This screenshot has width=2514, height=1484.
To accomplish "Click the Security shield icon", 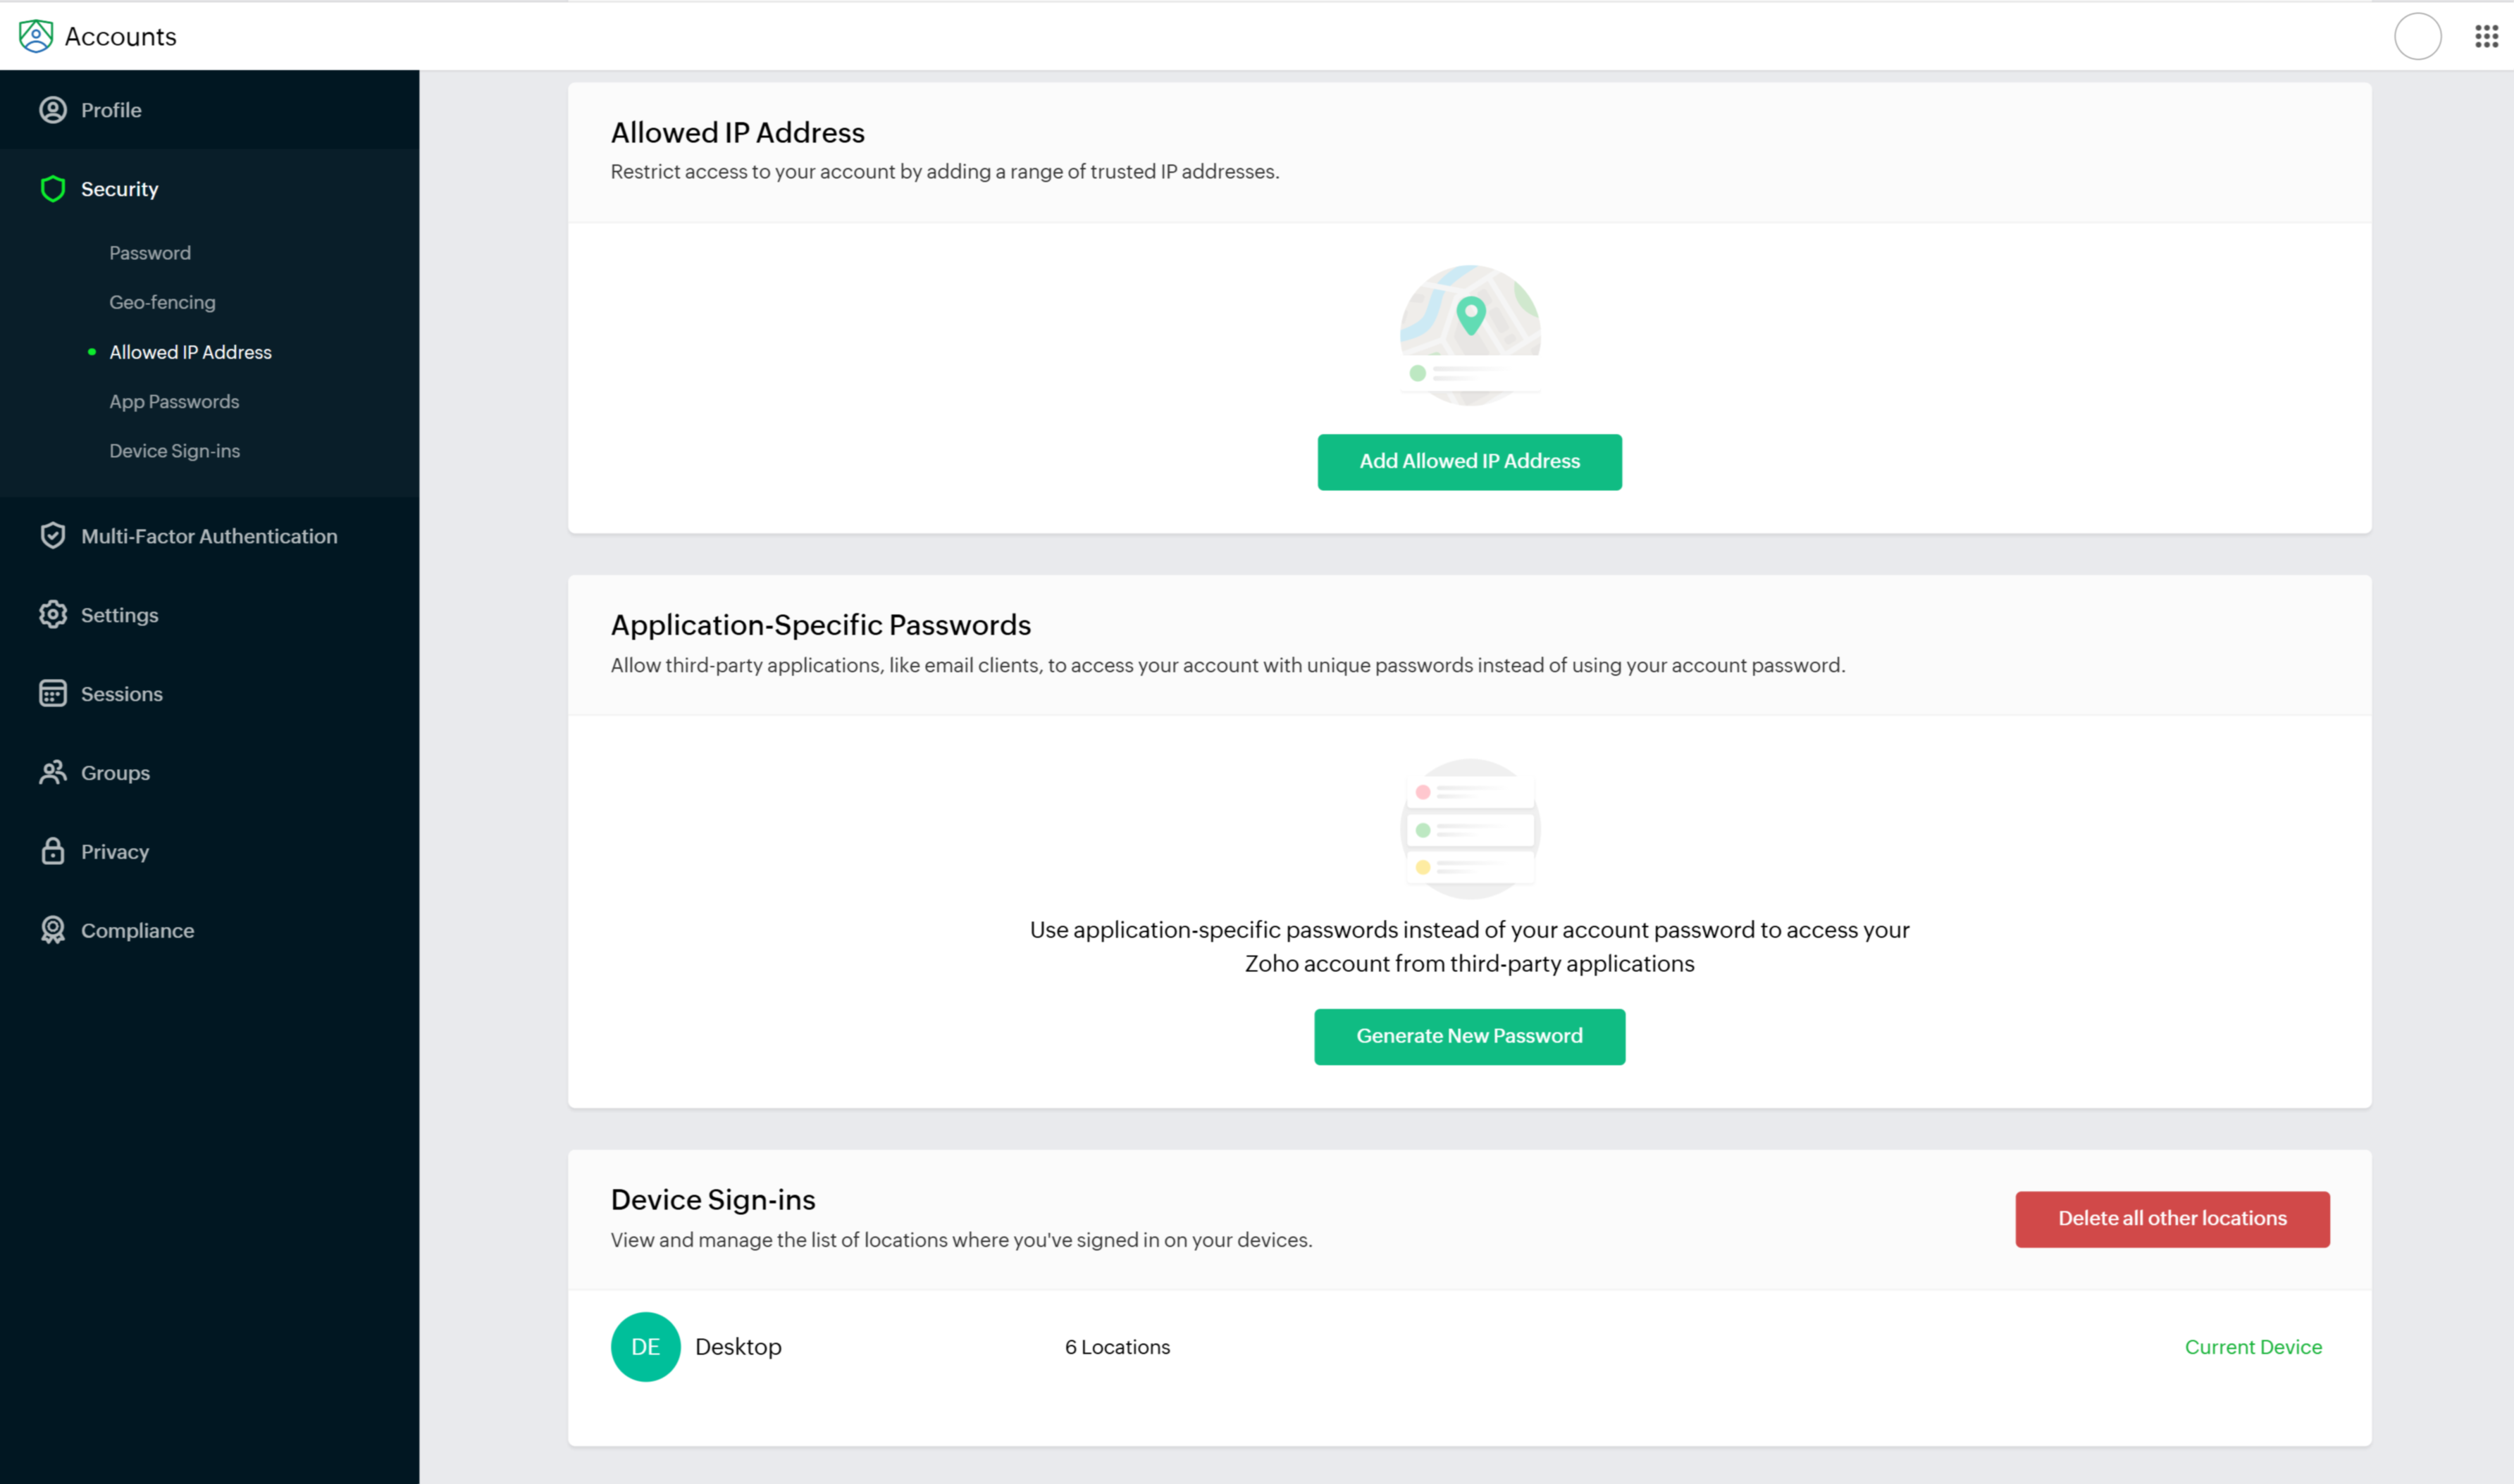I will pos(53,189).
